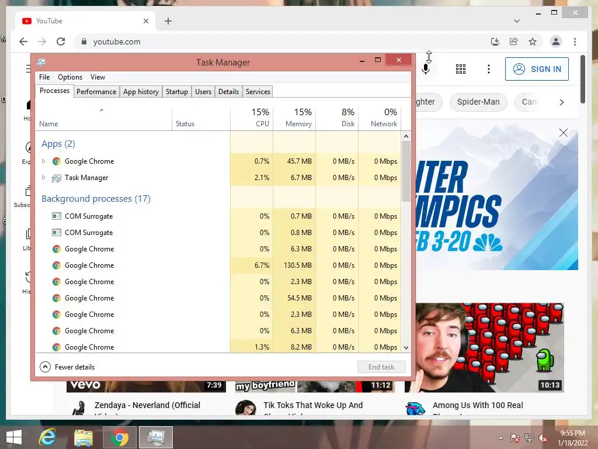This screenshot has width=598, height=449.
Task: Select the second COM Surrogate process
Action: [218, 233]
